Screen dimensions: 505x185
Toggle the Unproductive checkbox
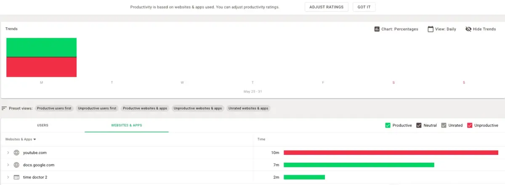click(470, 125)
